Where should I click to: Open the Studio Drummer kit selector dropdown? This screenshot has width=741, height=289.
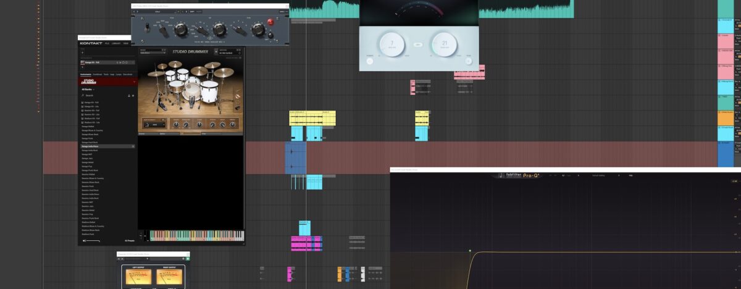coord(153,52)
